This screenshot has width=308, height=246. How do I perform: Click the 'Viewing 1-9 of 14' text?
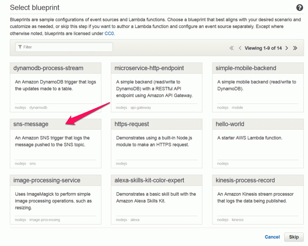[x=263, y=48]
